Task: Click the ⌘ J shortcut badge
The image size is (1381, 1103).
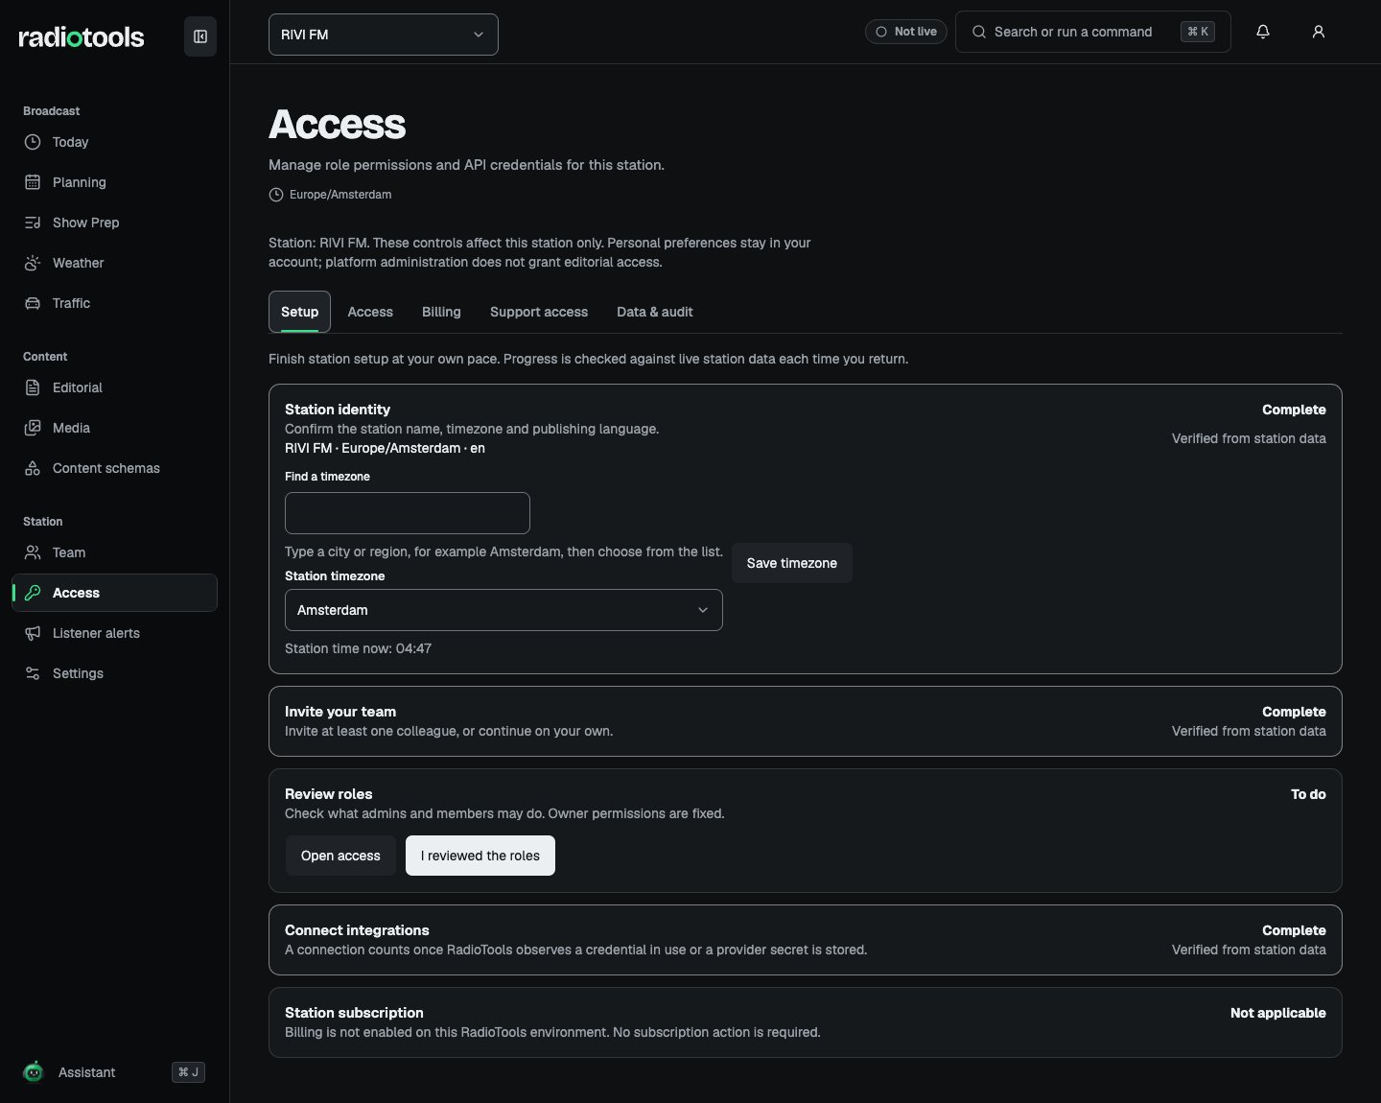Action: (188, 1072)
